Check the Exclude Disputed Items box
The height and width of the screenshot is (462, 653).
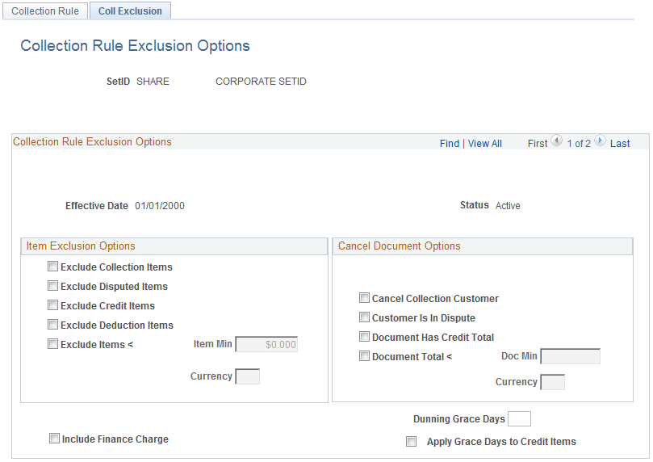(53, 286)
